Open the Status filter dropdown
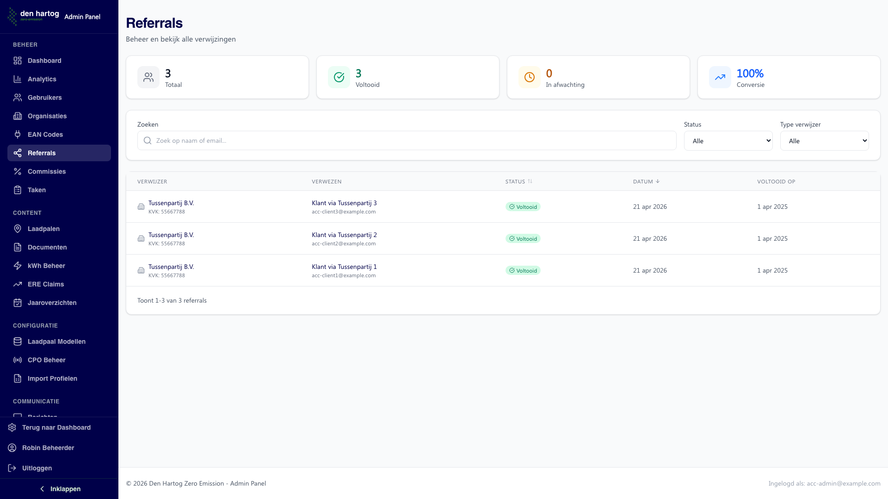Image resolution: width=888 pixels, height=499 pixels. 728,141
